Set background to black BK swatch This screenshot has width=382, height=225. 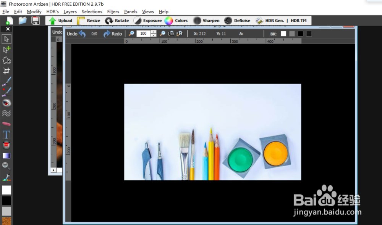[x=300, y=34]
